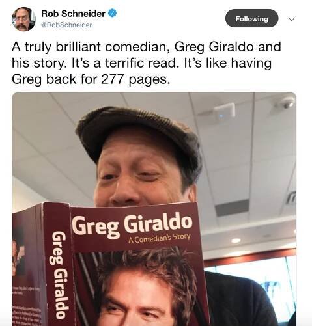Toggle the Following button

(x=251, y=18)
